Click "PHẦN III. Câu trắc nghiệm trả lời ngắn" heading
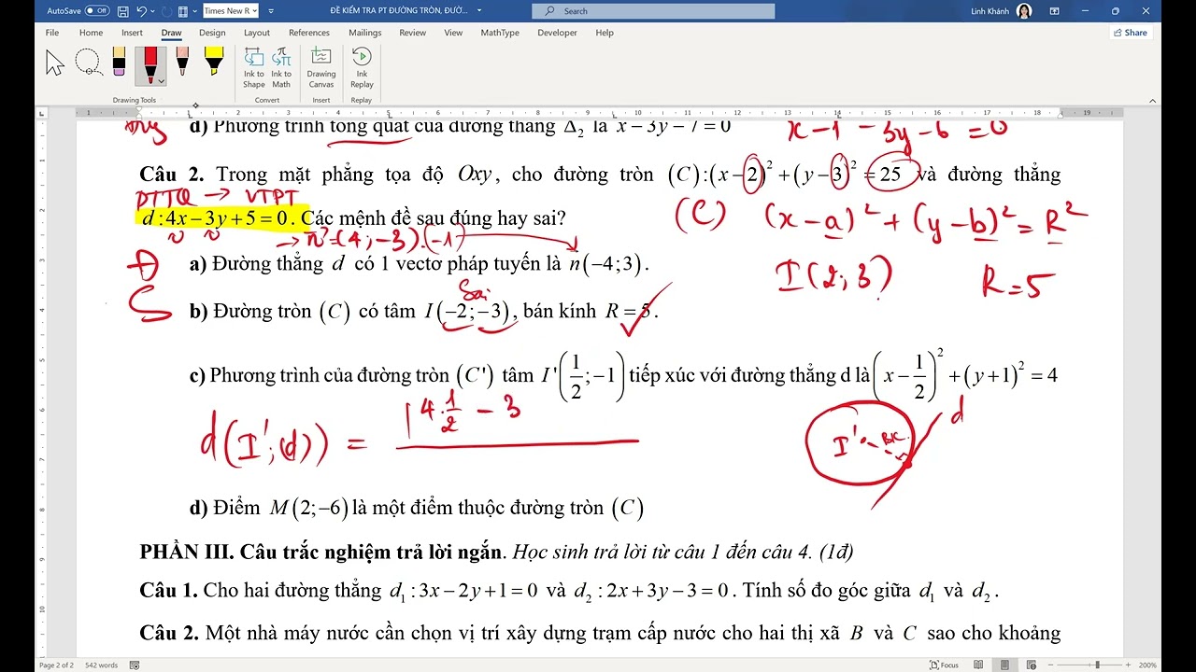The width and height of the screenshot is (1196, 672). pyautogui.click(x=321, y=552)
